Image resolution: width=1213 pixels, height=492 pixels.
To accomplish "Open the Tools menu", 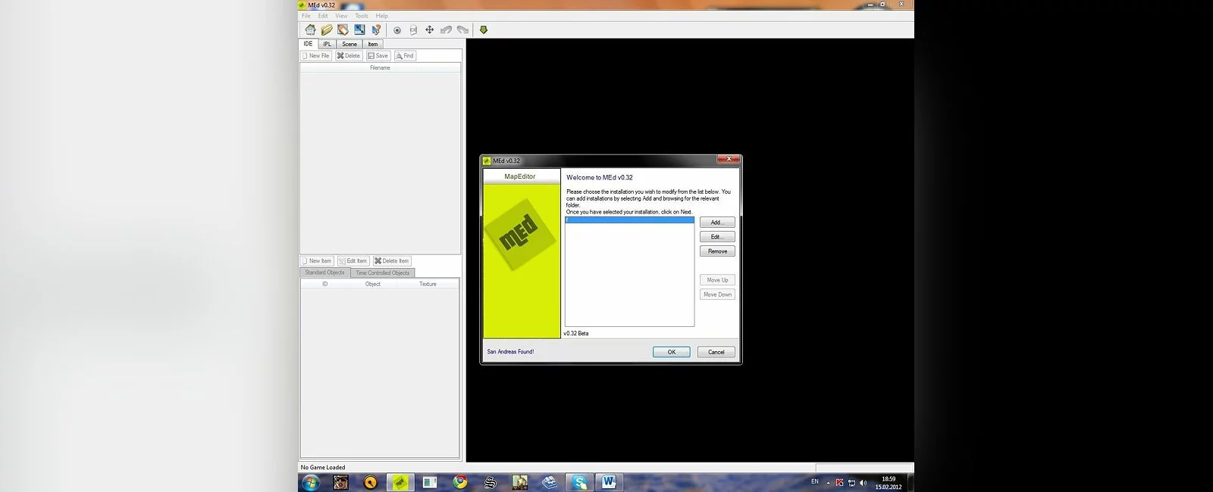I will tap(362, 16).
